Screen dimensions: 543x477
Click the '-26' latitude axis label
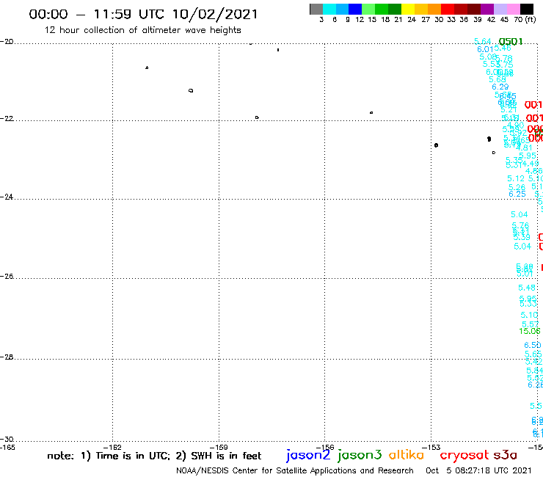7,277
